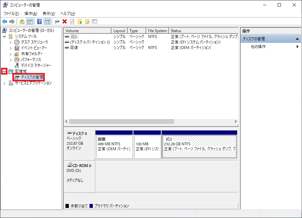The width and height of the screenshot is (302, 218).
Task: Collapse the ディスクの管理 actions section arrow
Action: tap(297, 39)
